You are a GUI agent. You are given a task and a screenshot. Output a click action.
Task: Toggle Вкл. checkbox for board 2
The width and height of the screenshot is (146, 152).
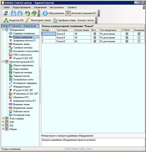(x=95, y=38)
